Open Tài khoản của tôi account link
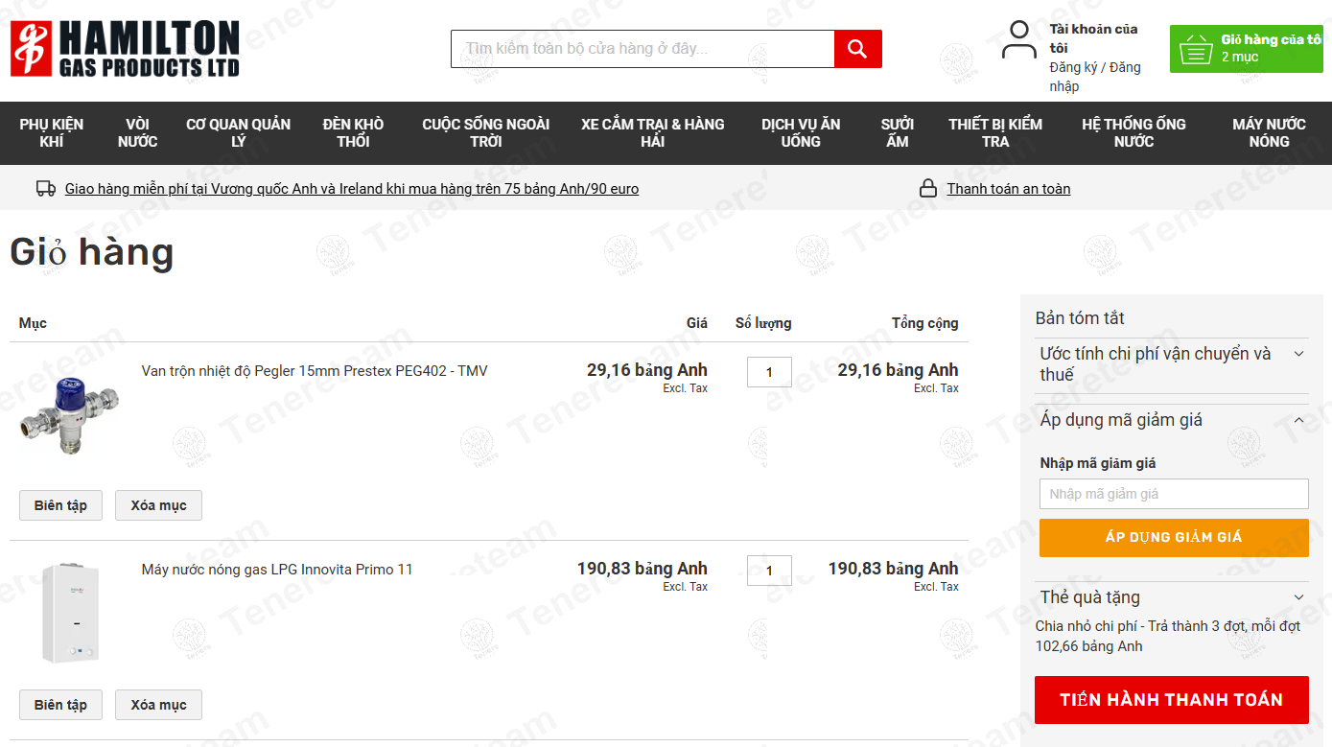The width and height of the screenshot is (1332, 747). [x=1094, y=38]
